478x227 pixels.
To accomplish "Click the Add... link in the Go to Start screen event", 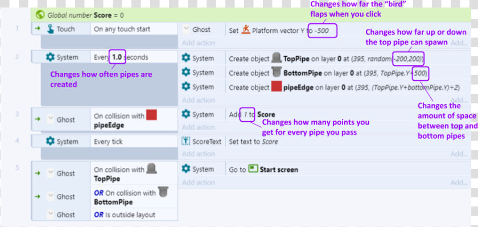I will pyautogui.click(x=459, y=182).
